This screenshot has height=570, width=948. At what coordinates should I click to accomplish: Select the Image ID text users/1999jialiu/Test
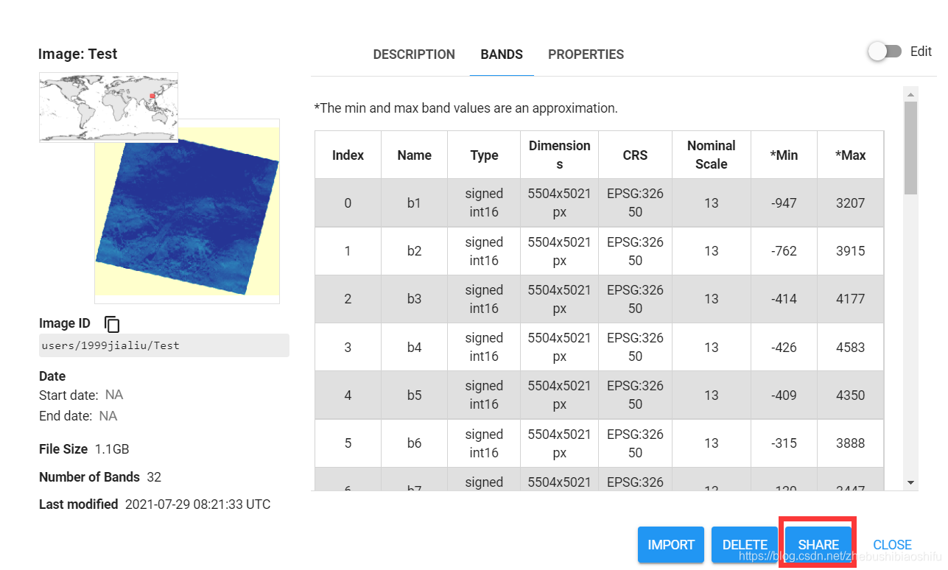(x=110, y=345)
